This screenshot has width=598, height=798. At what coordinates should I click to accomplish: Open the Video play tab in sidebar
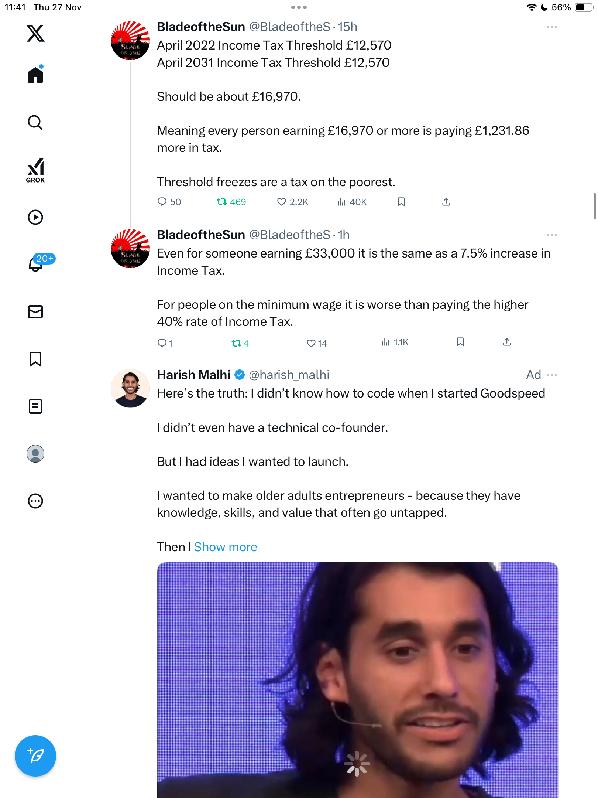tap(35, 217)
